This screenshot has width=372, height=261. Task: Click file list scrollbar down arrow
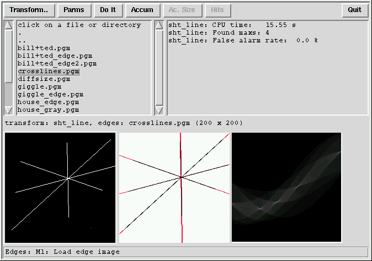pos(8,110)
